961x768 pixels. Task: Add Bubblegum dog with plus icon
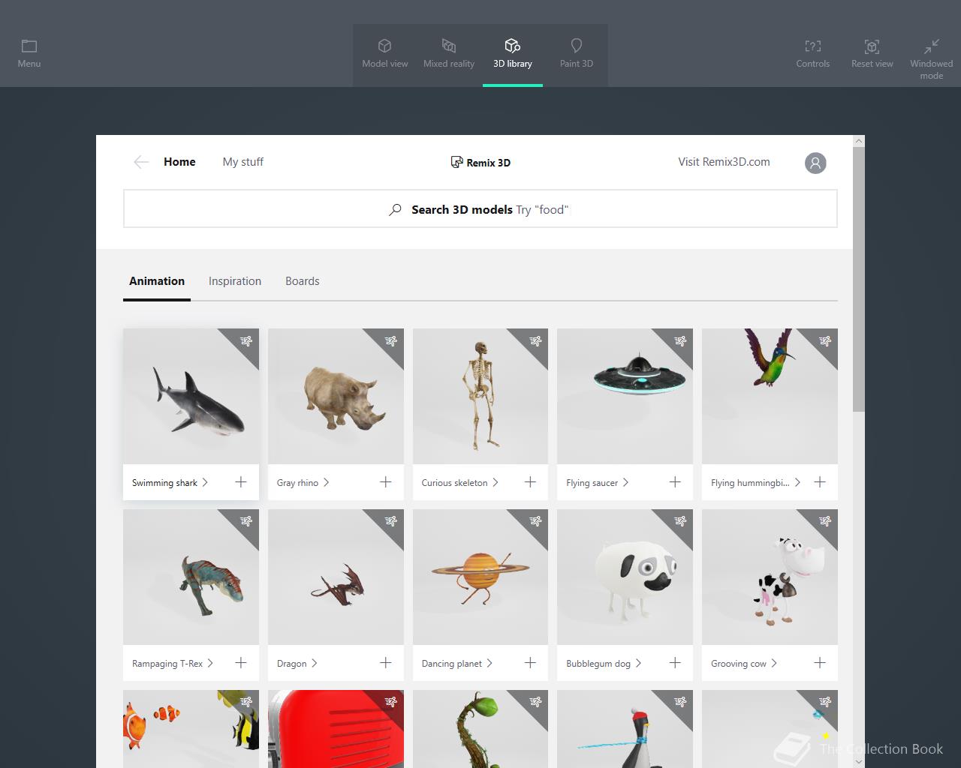[x=675, y=663]
